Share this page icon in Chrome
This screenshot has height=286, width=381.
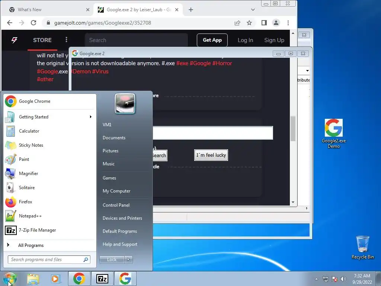click(x=237, y=23)
